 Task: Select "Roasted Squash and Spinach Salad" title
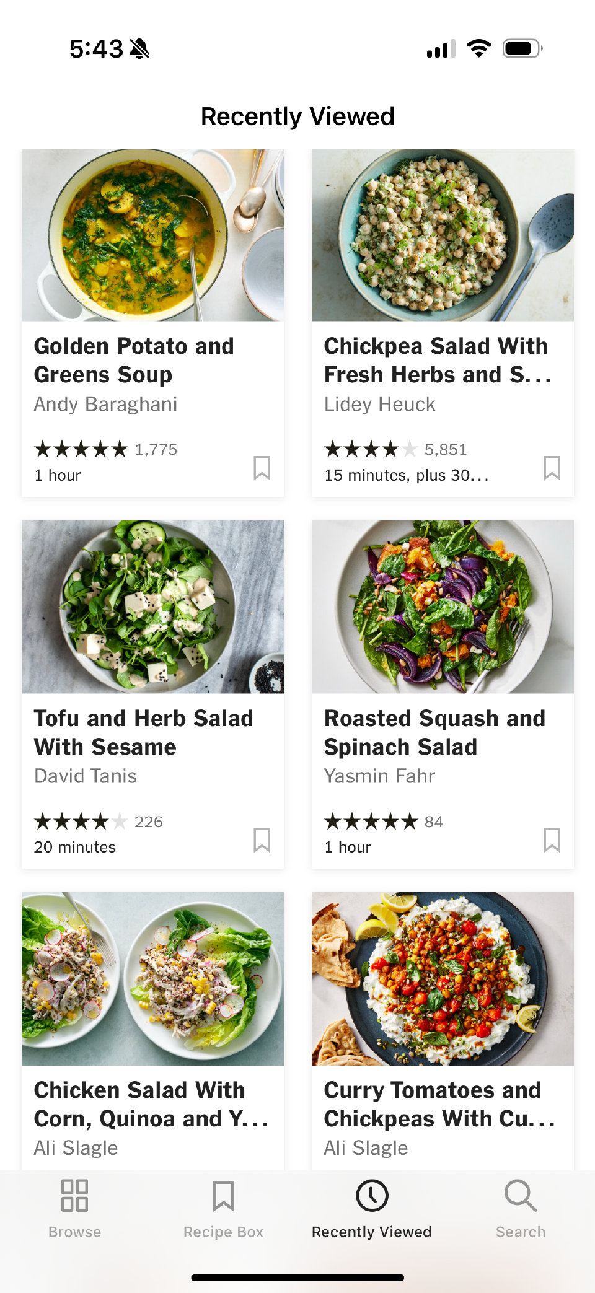pos(434,732)
